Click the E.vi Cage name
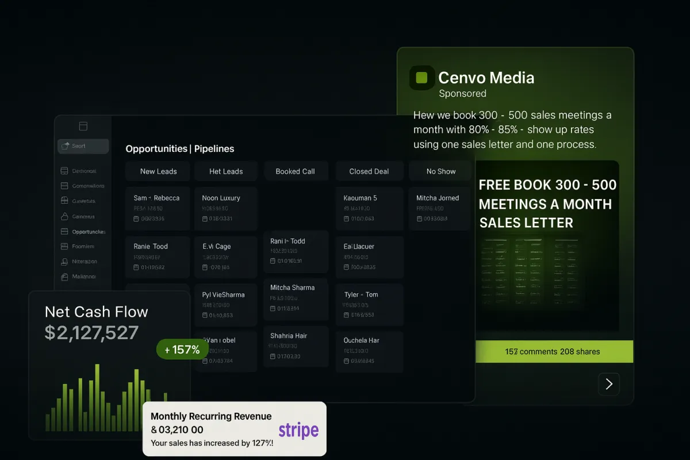The width and height of the screenshot is (690, 460). click(217, 246)
